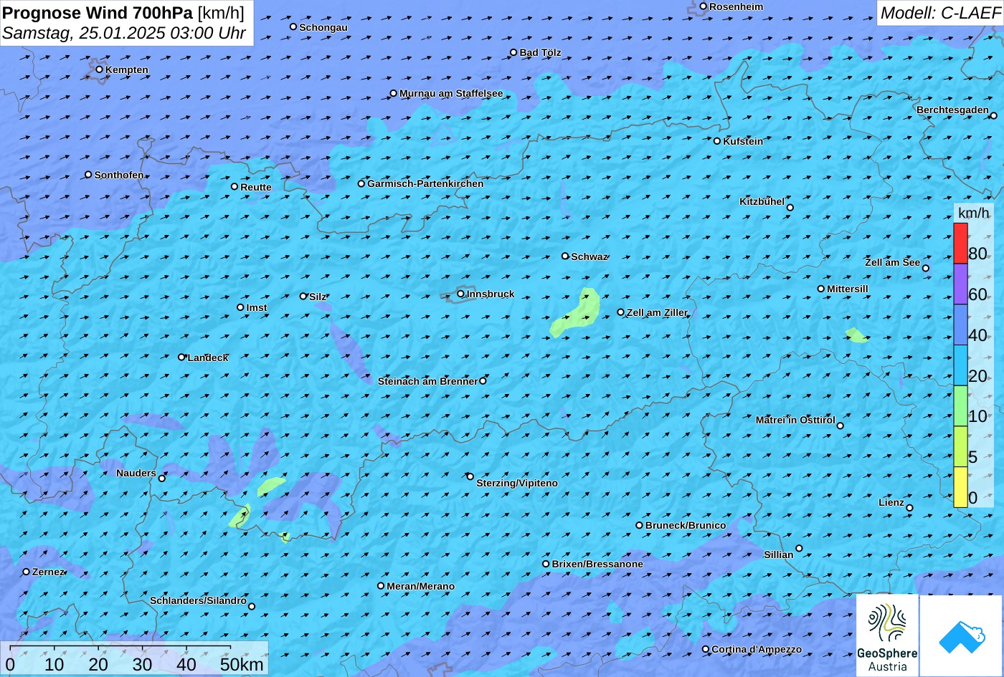Click the Bruneck/Brunico label
Image resolution: width=1004 pixels, height=677 pixels.
[686, 525]
